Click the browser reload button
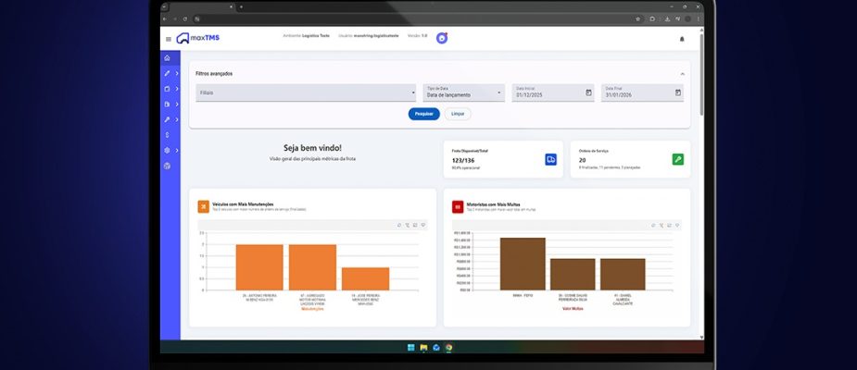The image size is (857, 370). click(x=184, y=18)
